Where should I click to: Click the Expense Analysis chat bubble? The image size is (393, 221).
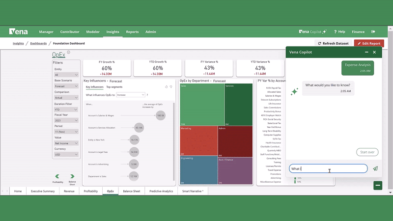coord(358,68)
